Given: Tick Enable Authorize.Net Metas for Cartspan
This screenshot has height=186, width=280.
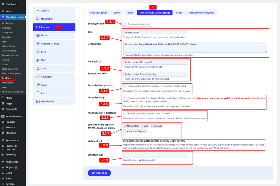Looking at the screenshot, I should pos(125,113).
